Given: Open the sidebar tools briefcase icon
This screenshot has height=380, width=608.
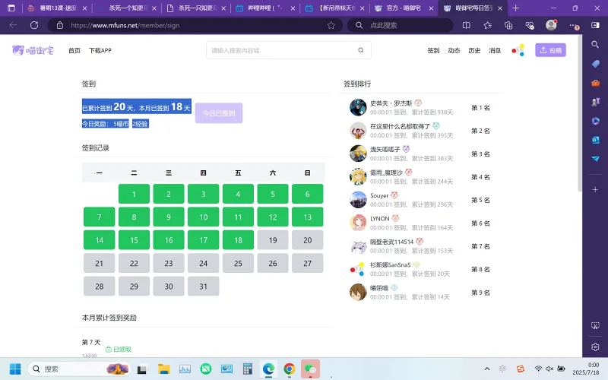Looking at the screenshot, I should (595, 83).
